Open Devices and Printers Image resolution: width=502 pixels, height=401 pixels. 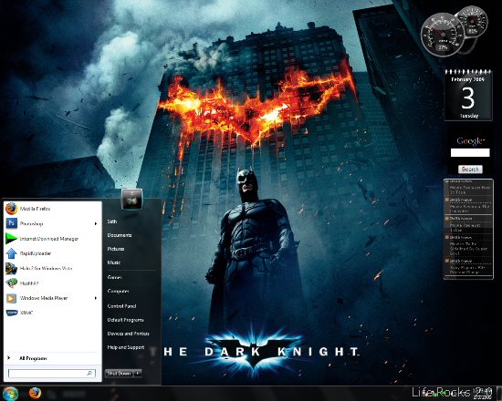[x=129, y=334]
